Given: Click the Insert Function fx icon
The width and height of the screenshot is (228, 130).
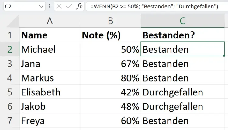Looking at the screenshot, I should (79, 6).
